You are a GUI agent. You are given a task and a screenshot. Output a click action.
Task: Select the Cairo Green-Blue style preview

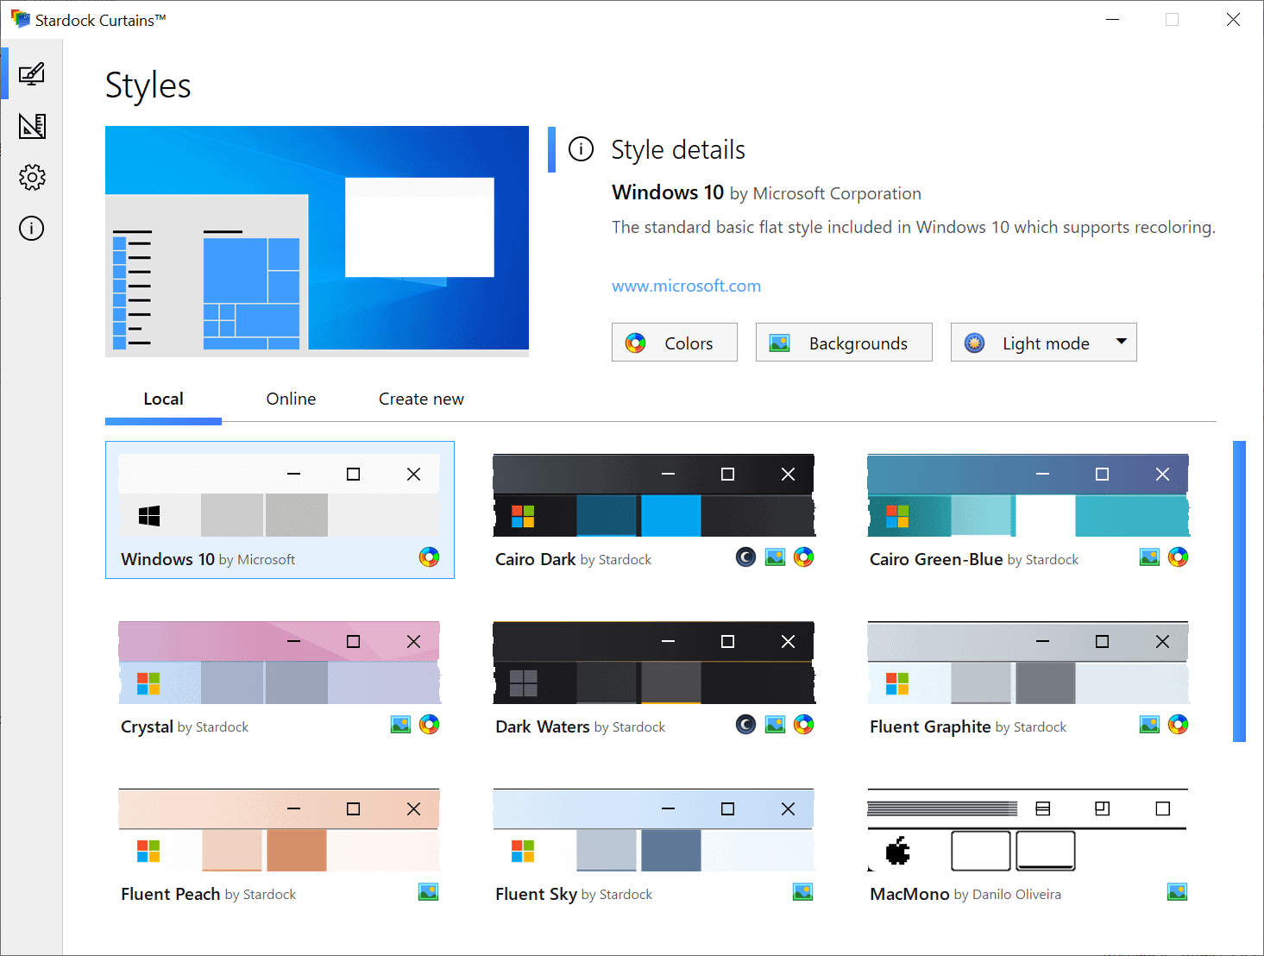(1028, 495)
